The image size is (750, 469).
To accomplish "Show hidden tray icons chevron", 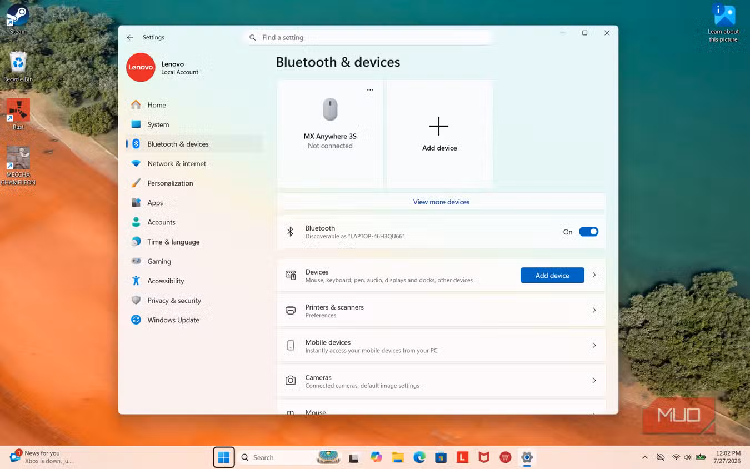I will (x=645, y=457).
